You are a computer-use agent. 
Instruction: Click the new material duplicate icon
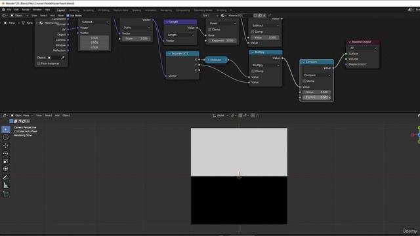[x=260, y=16]
